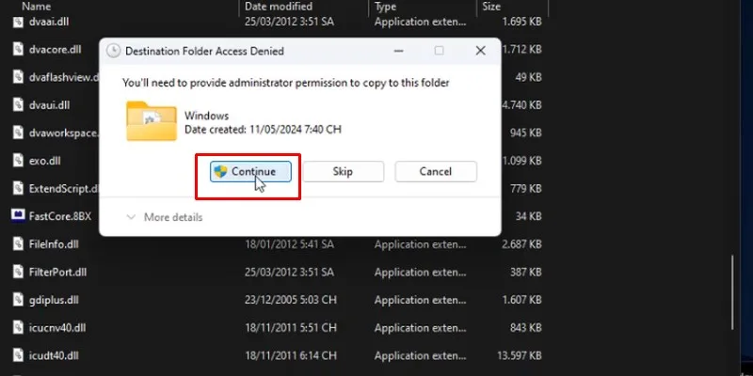Click the exo.dll file icon

[19, 160]
